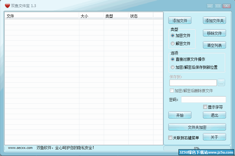Open the 关于 about dialog
The image size is (235, 156).
214,137
